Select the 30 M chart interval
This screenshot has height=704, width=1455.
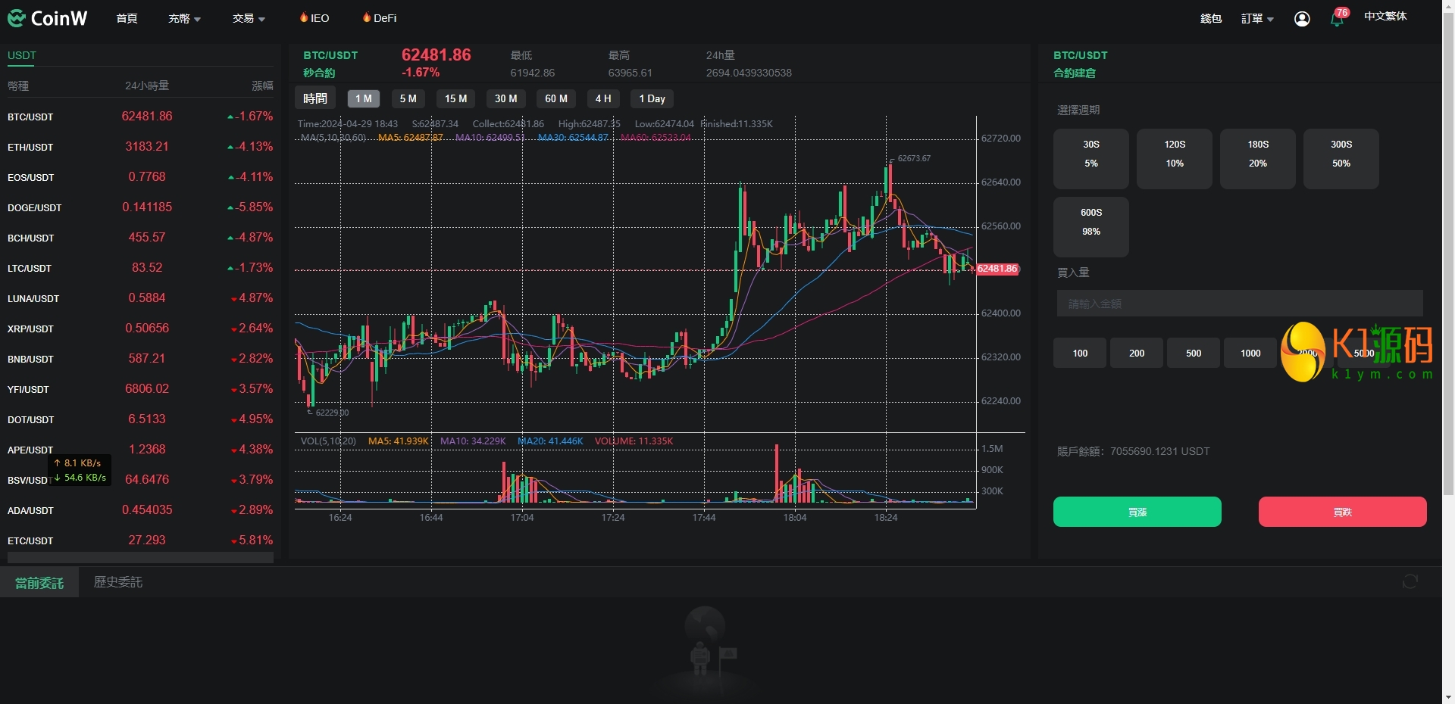click(x=506, y=98)
